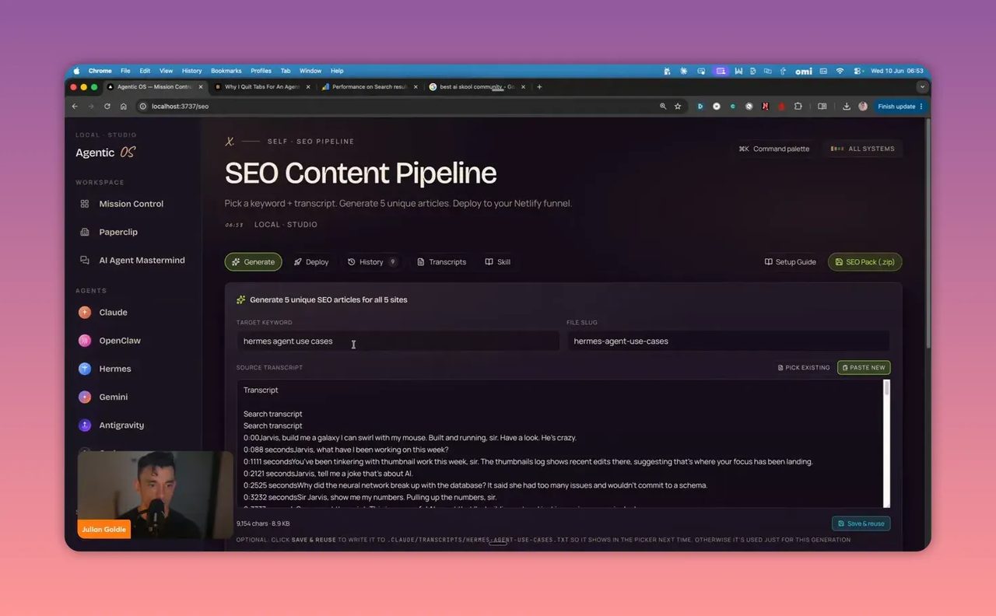Select the OpenClaw agent avatar icon
Image resolution: width=996 pixels, height=616 pixels.
(x=85, y=341)
